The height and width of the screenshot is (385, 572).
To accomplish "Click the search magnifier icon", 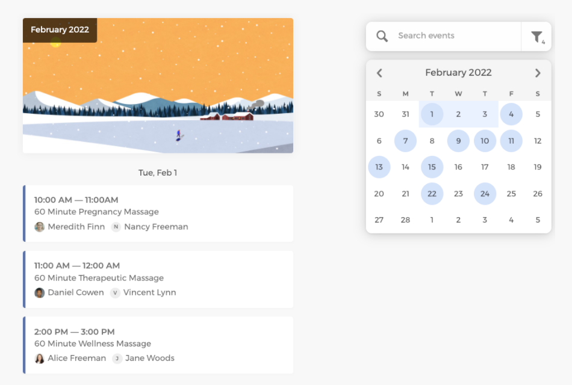I will (x=382, y=35).
